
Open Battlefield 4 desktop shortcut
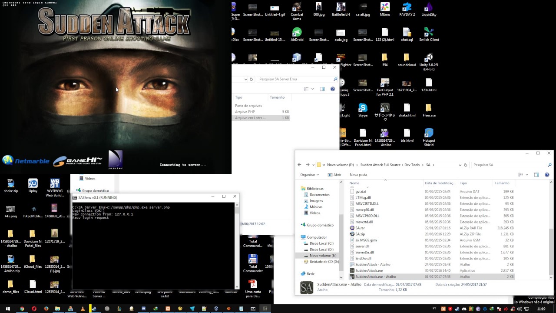point(341,10)
